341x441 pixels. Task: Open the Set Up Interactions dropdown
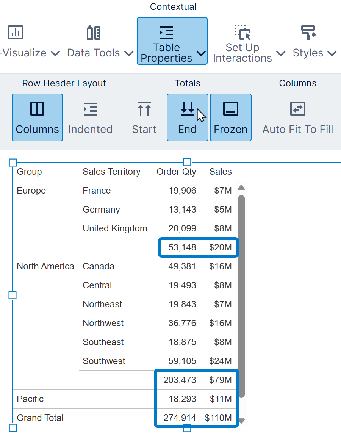pyautogui.click(x=281, y=53)
